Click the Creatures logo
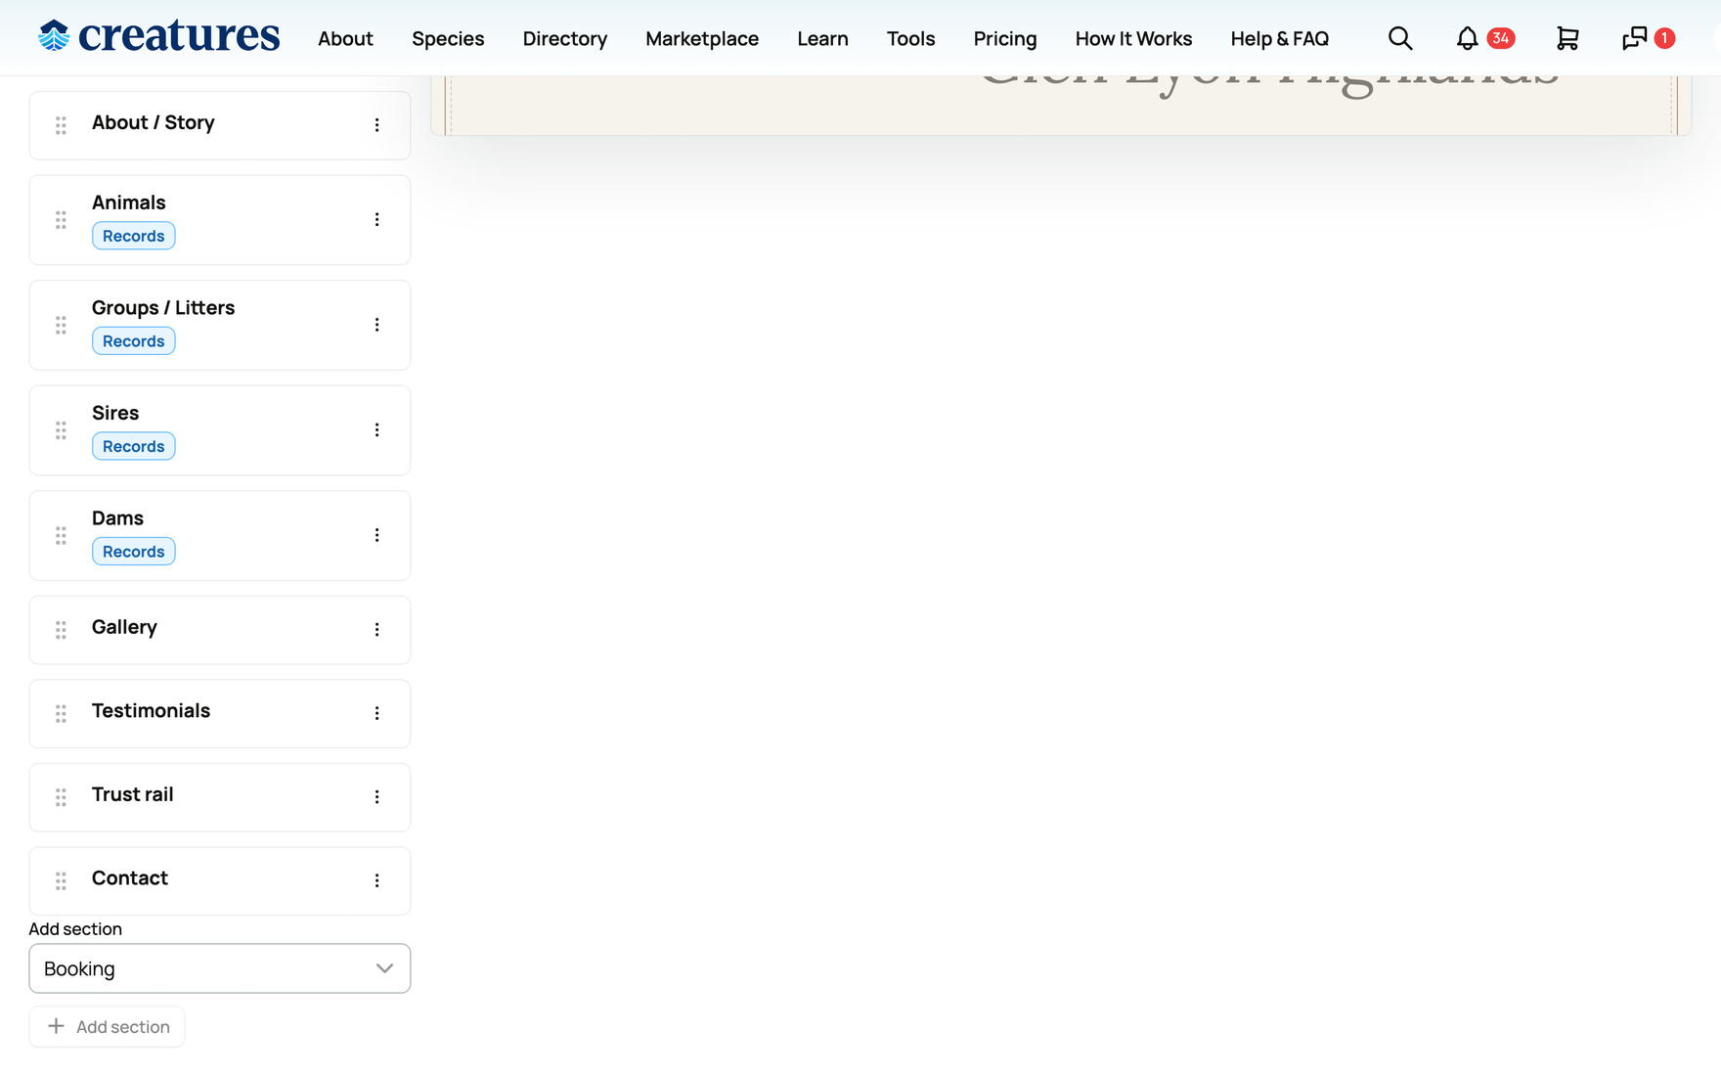 pyautogui.click(x=159, y=36)
